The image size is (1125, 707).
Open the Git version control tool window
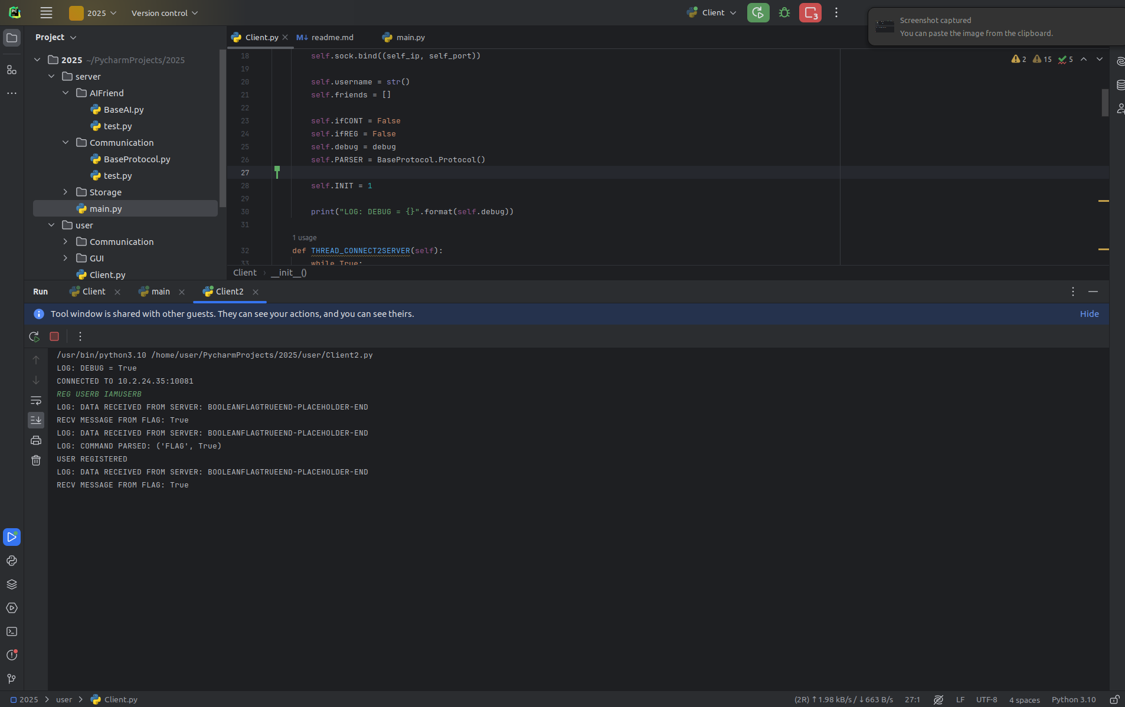point(12,679)
